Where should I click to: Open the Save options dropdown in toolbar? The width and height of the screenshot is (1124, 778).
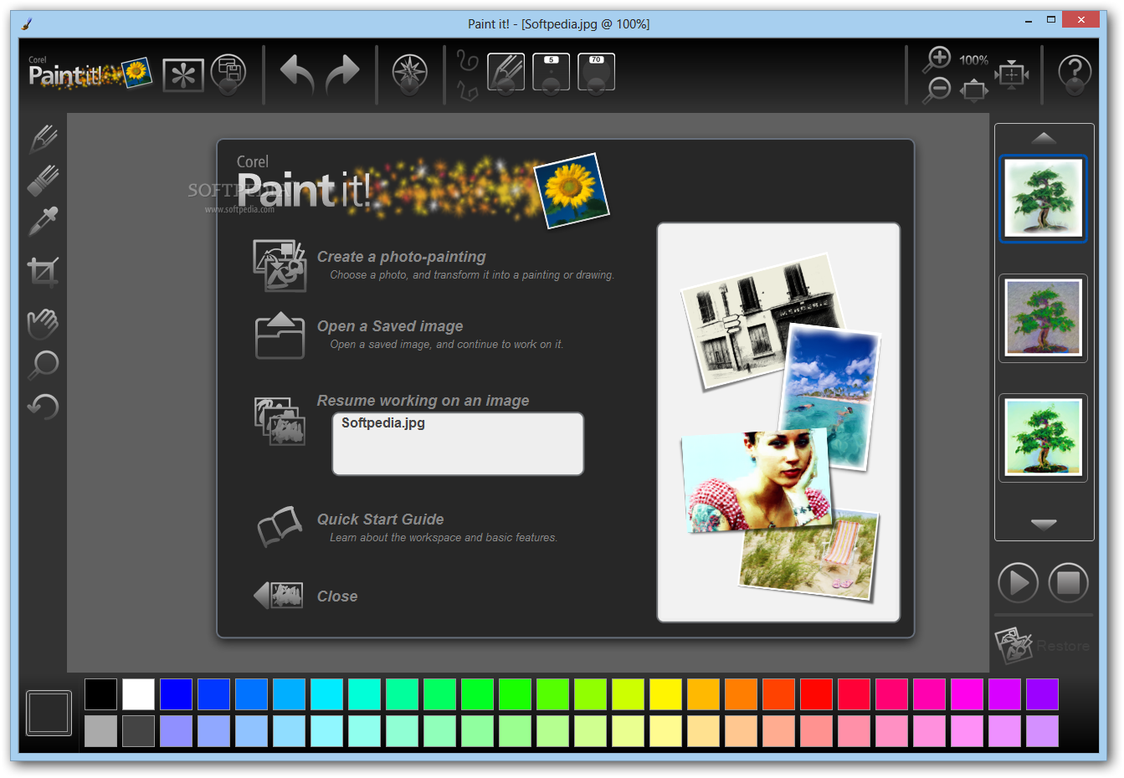coord(228,74)
